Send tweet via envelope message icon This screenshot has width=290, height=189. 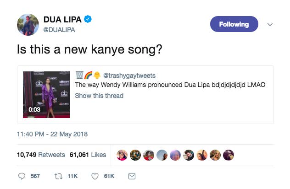point(132,176)
